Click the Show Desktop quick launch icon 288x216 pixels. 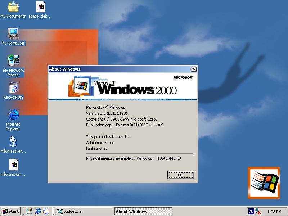(x=30, y=211)
